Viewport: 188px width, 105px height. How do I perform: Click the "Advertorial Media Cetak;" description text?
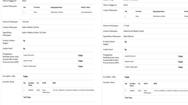(134, 31)
